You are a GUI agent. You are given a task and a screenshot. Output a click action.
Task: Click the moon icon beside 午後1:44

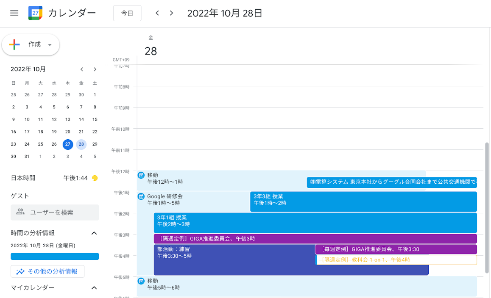pyautogui.click(x=95, y=178)
